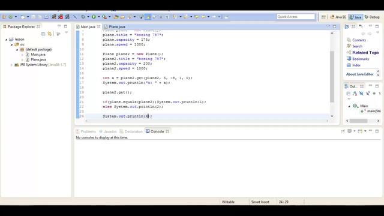Click the Open Console icon
The height and width of the screenshot is (216, 384).
(360, 131)
